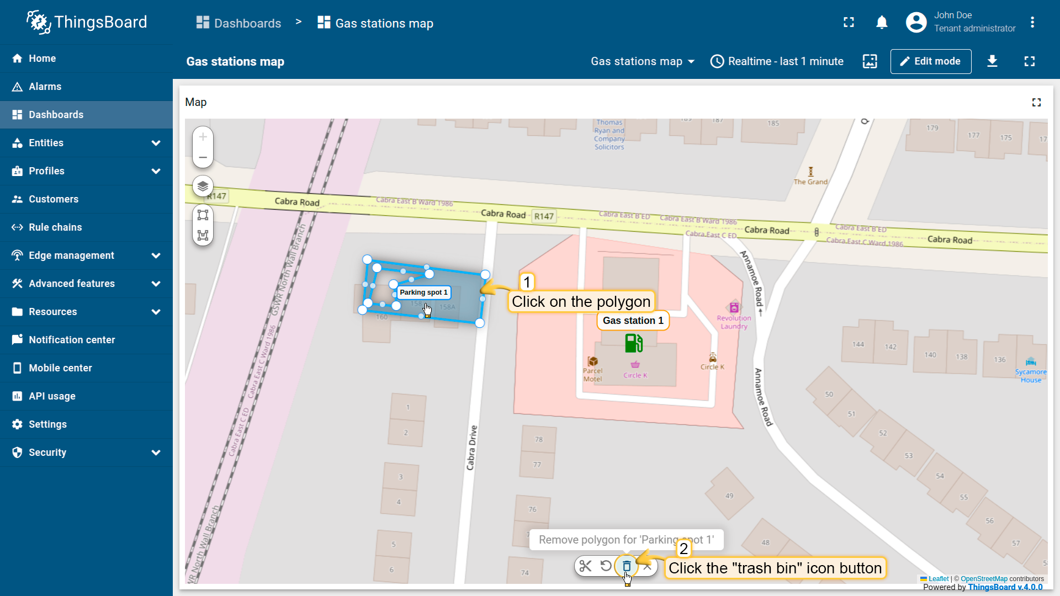The width and height of the screenshot is (1060, 596).
Task: Expand the Advanced features menu
Action: pos(156,284)
